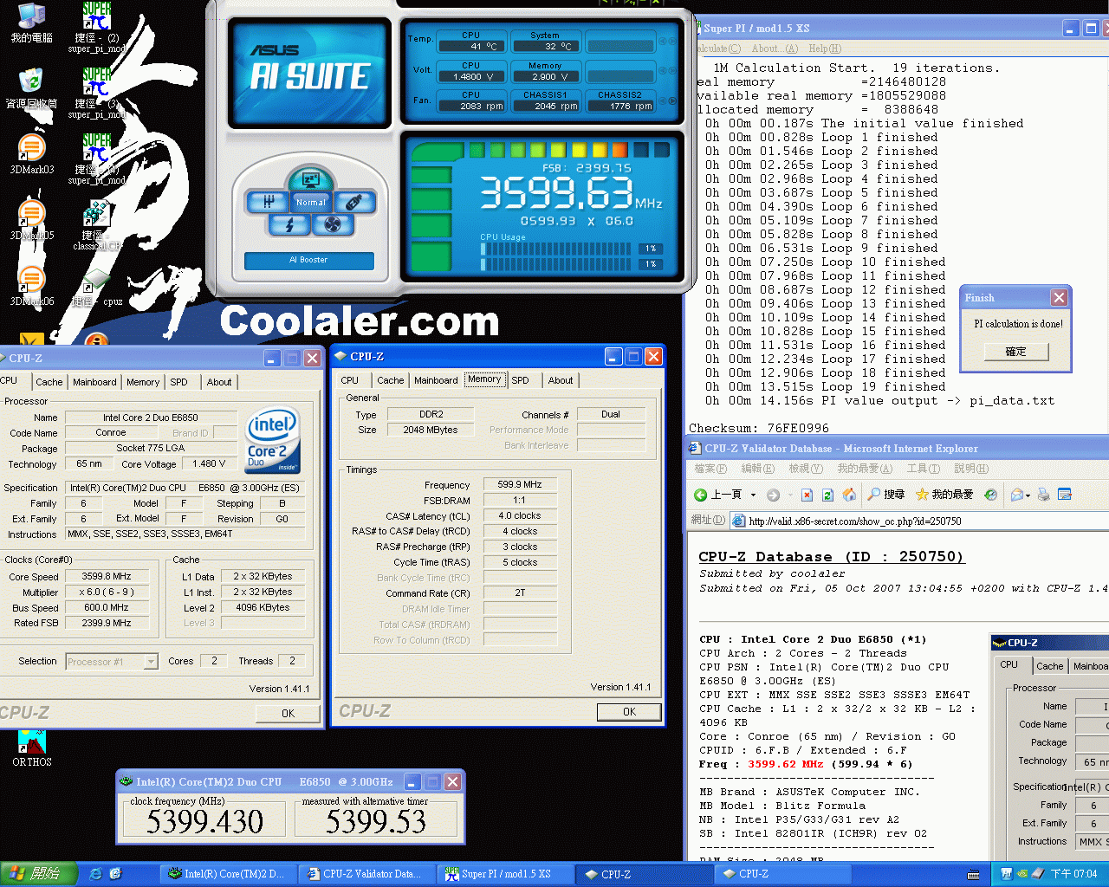Open 資源回收筒 Recycle Bin desktop icon

point(32,89)
